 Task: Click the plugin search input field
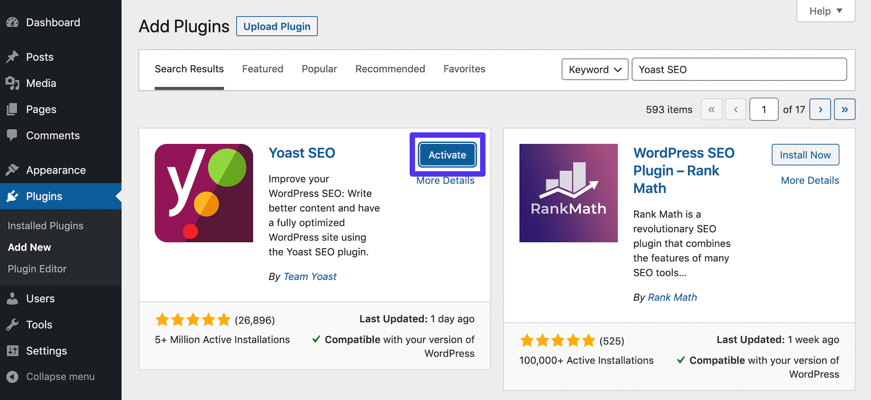click(x=739, y=69)
